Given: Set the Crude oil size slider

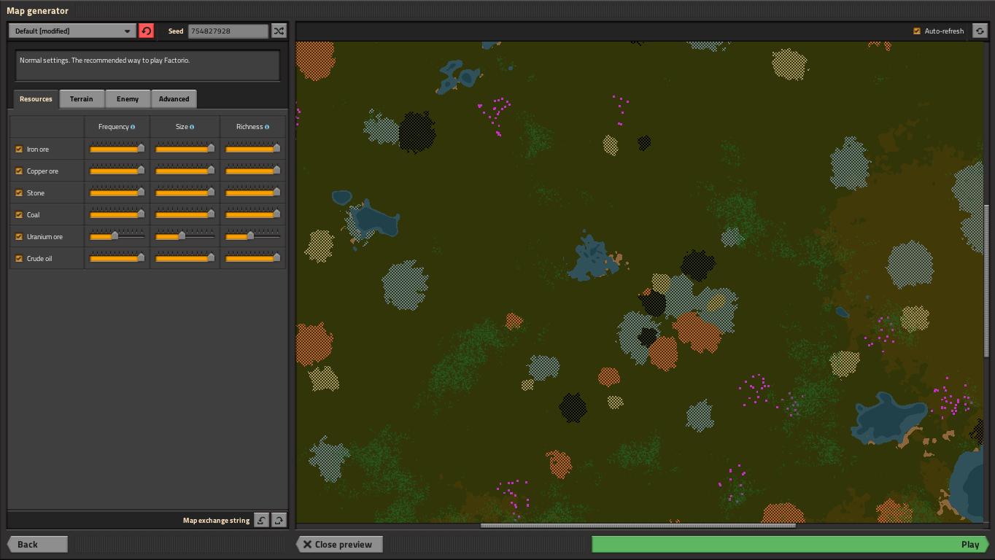Looking at the screenshot, I should pyautogui.click(x=185, y=258).
